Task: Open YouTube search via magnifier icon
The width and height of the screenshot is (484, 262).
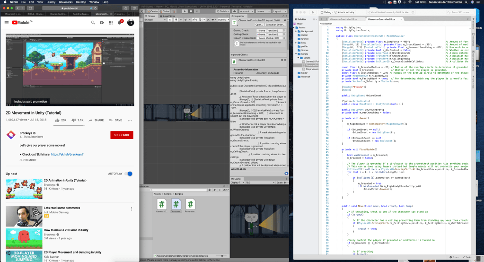Action: point(93,22)
